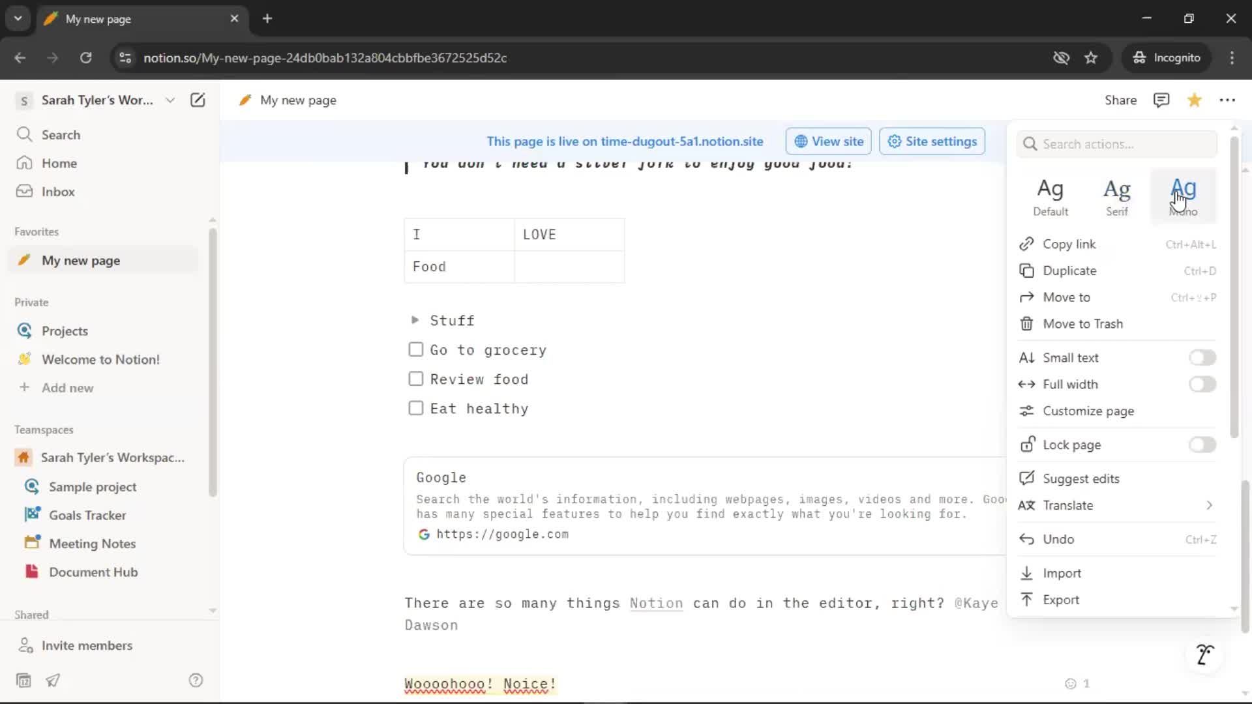Select the Default font style
The height and width of the screenshot is (704, 1252).
click(1051, 196)
